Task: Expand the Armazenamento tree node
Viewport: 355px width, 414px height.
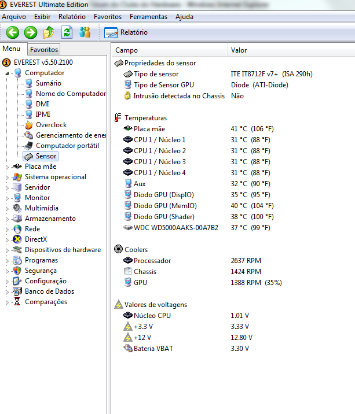Action: pyautogui.click(x=7, y=219)
